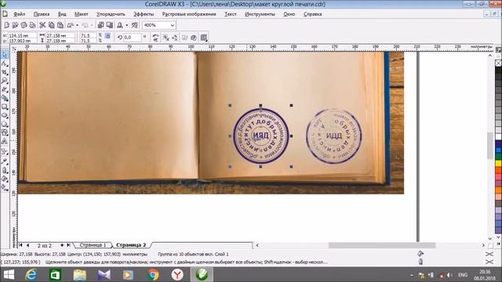Image resolution: width=502 pixels, height=282 pixels.
Task: Select the Crop tool
Action: pyautogui.click(x=5, y=72)
